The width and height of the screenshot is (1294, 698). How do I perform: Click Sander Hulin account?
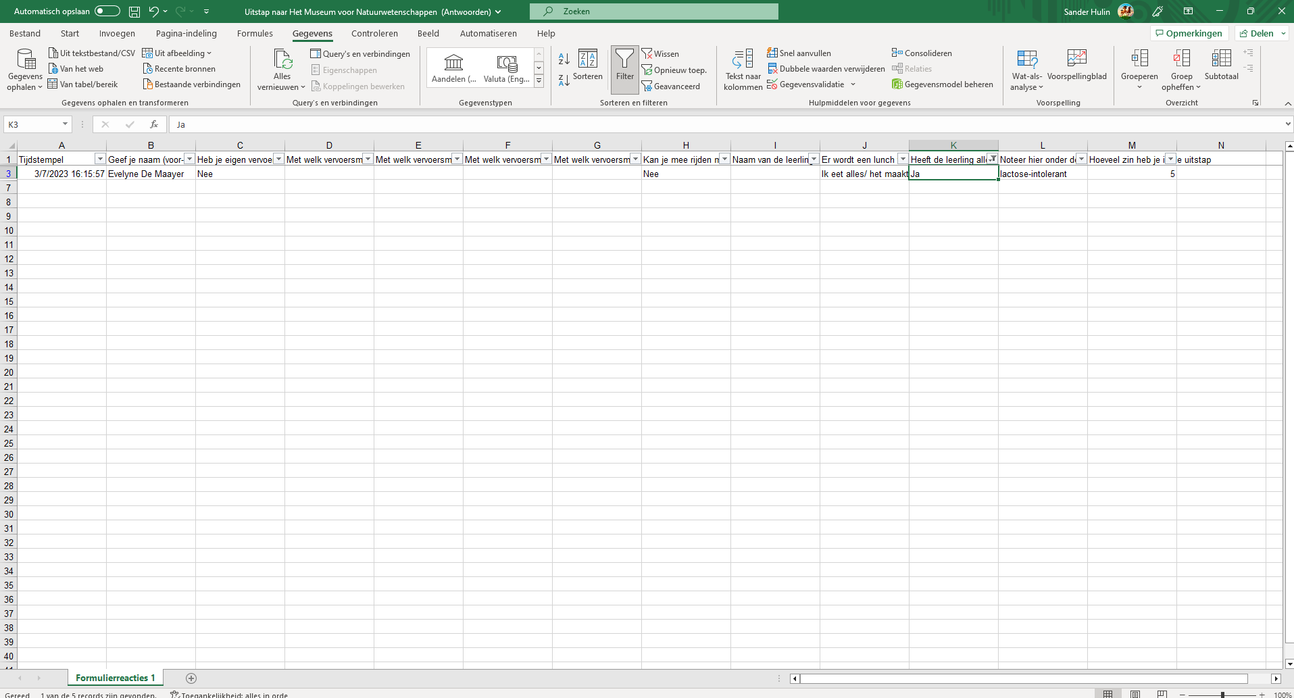[1099, 11]
